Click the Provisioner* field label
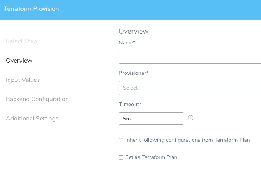Viewport: 261px width, 171px height. coord(134,73)
